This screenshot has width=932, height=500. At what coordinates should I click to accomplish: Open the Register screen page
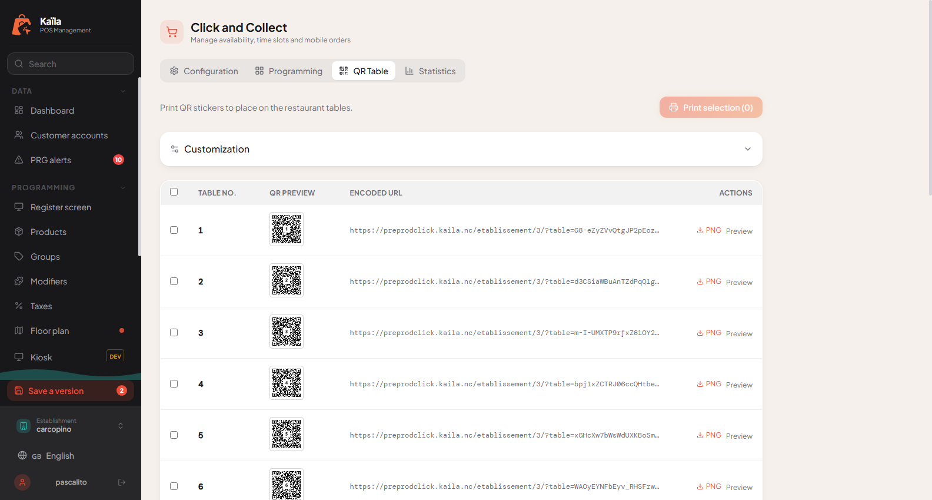pos(71,207)
